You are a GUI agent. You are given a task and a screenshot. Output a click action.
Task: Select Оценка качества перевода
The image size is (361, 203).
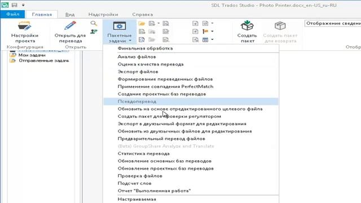point(191,64)
